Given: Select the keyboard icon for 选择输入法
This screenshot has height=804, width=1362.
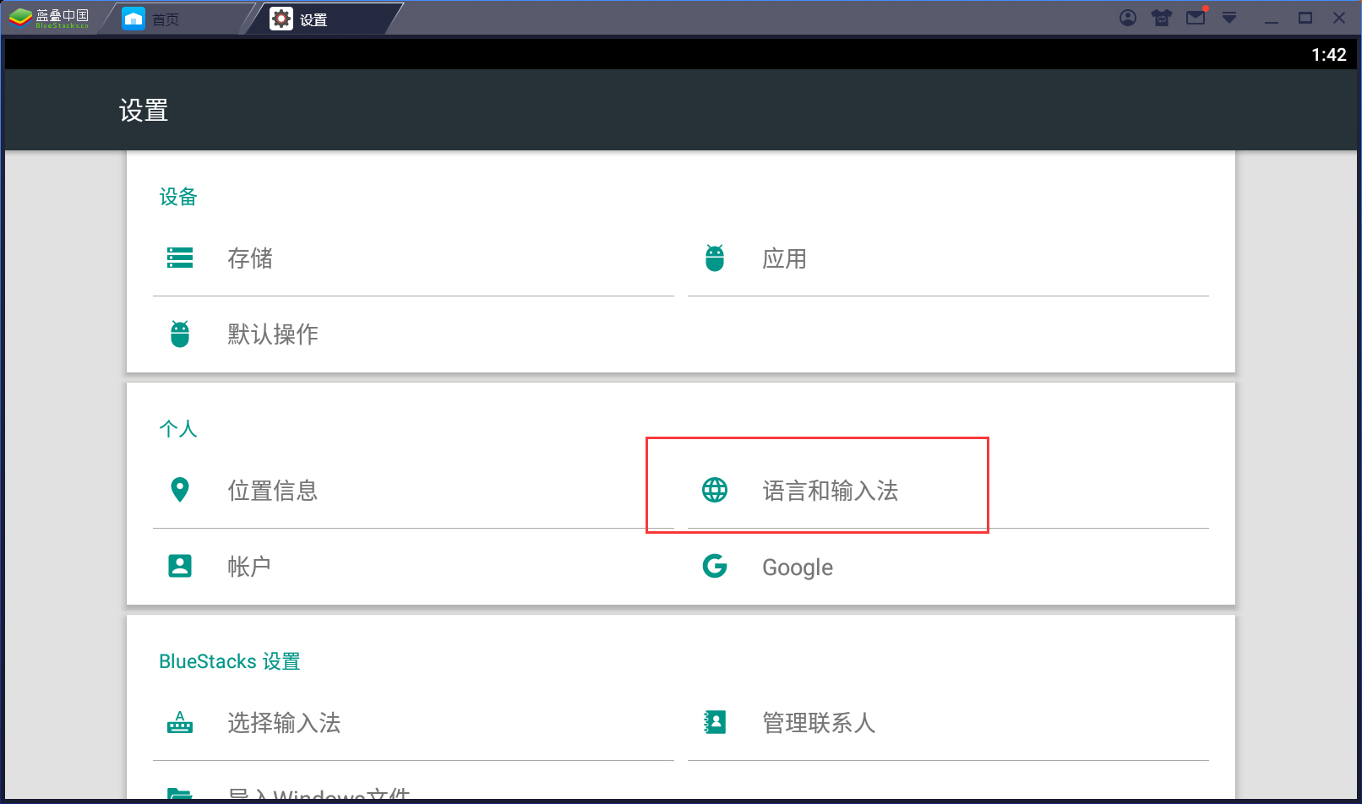Looking at the screenshot, I should (180, 723).
